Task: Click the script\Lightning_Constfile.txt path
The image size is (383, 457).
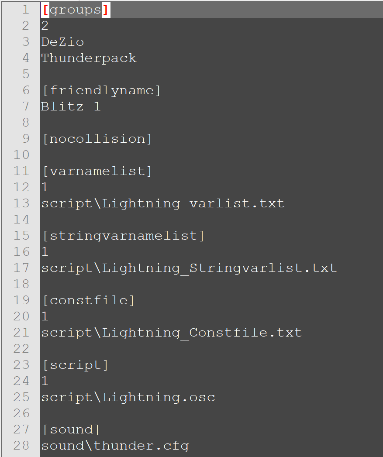Action: coord(171,333)
